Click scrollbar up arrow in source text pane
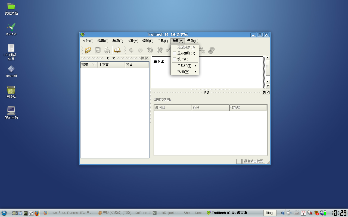The height and width of the screenshot is (217, 348). click(x=268, y=58)
